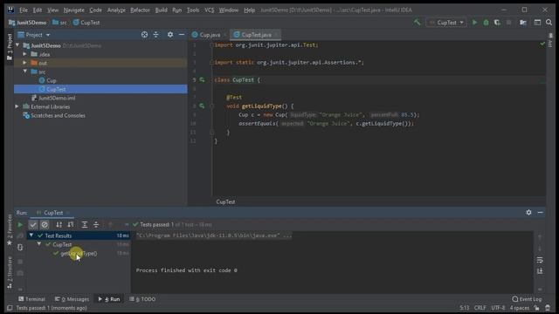
Task: Sort test results by duration
Action: click(x=71, y=225)
